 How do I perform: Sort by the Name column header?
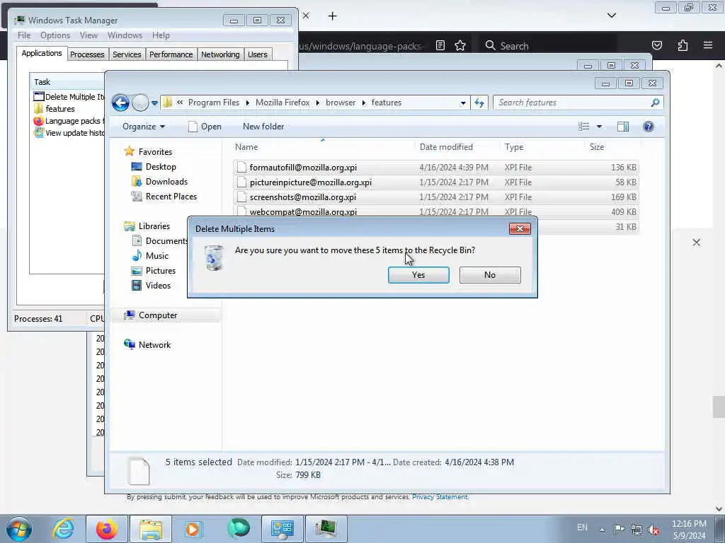point(323,147)
